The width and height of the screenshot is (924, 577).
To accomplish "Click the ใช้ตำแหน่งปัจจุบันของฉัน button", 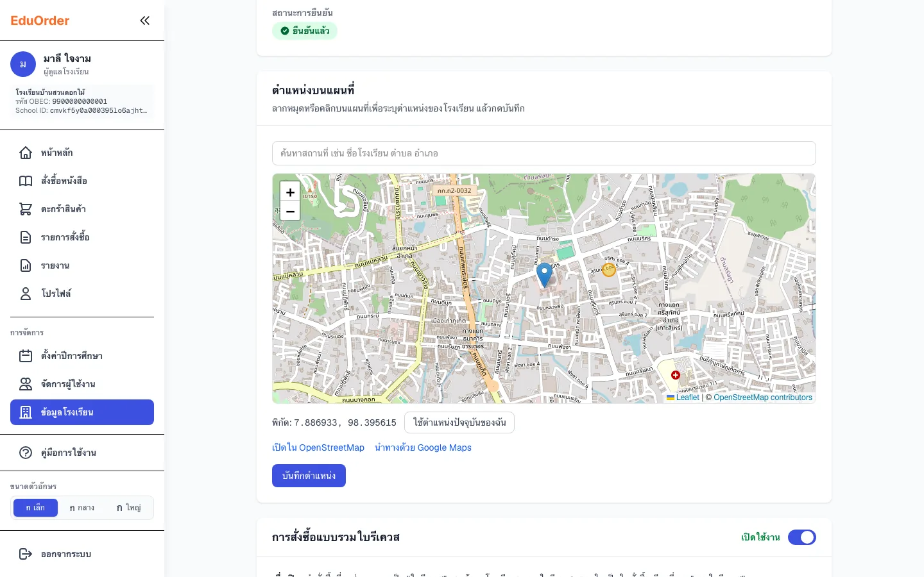I will click(x=459, y=422).
